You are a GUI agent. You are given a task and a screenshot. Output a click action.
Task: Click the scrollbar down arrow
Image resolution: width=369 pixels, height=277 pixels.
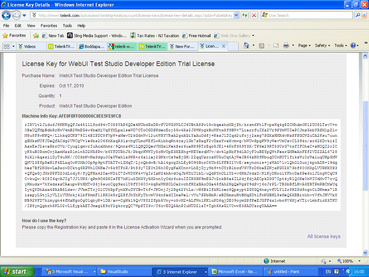coord(365,252)
